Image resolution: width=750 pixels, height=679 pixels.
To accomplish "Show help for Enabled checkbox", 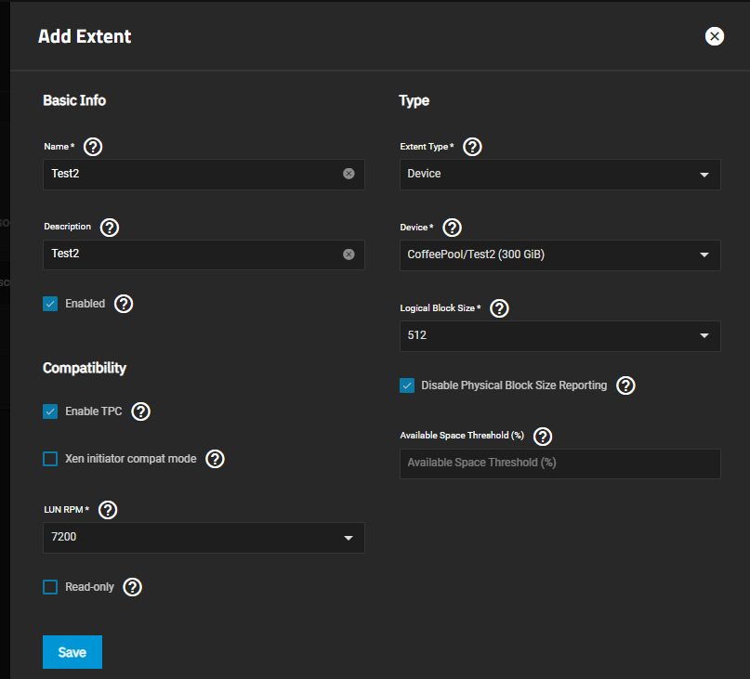I will (124, 304).
